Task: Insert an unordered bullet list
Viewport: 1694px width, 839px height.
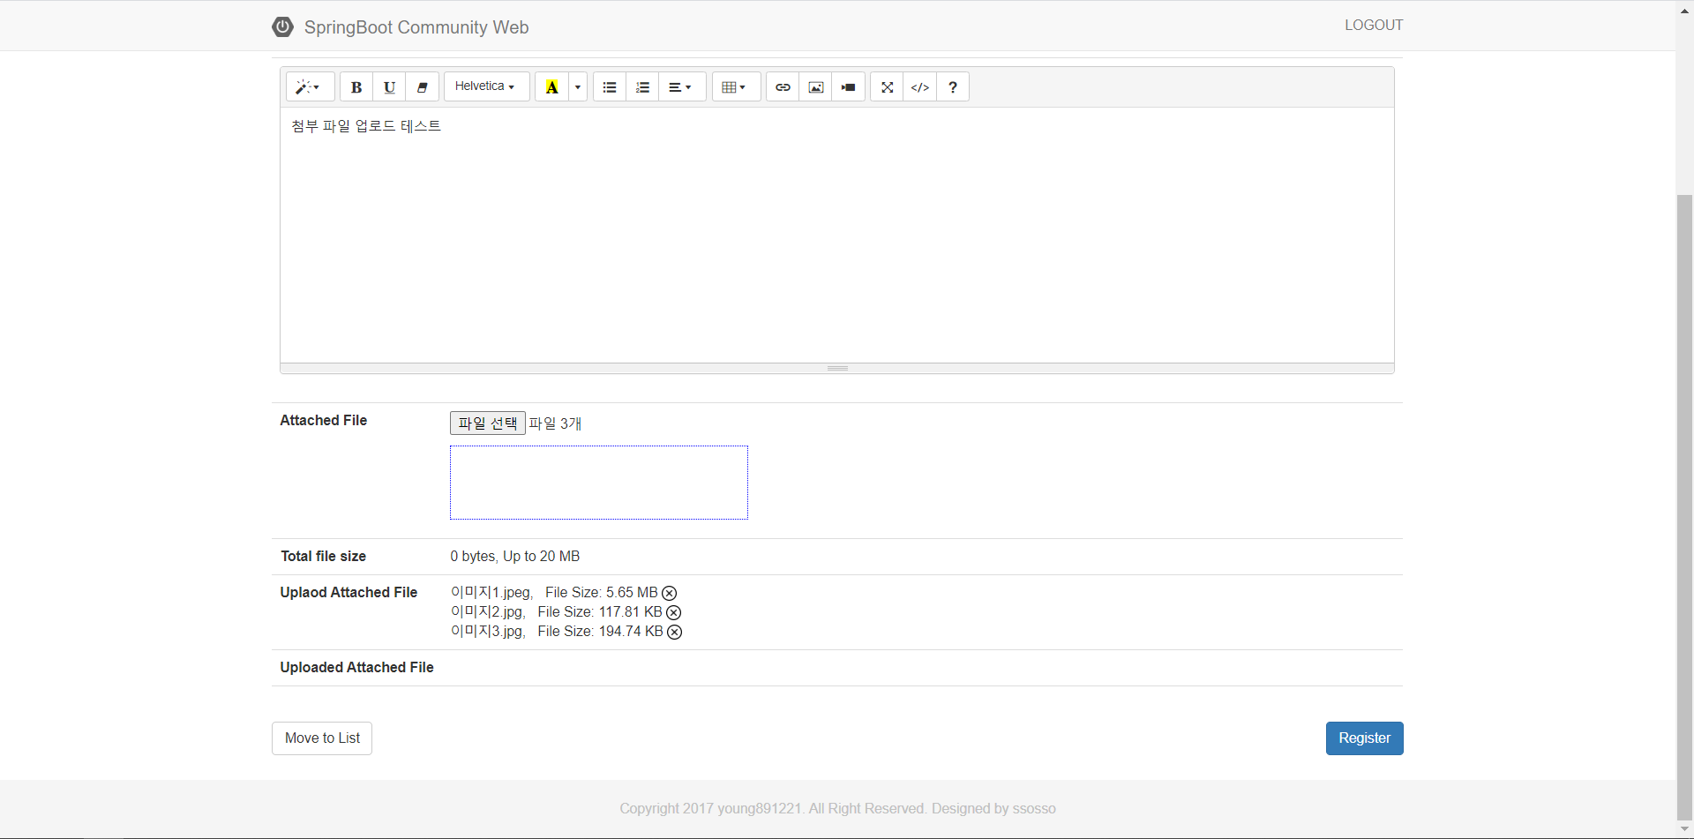Action: point(610,87)
